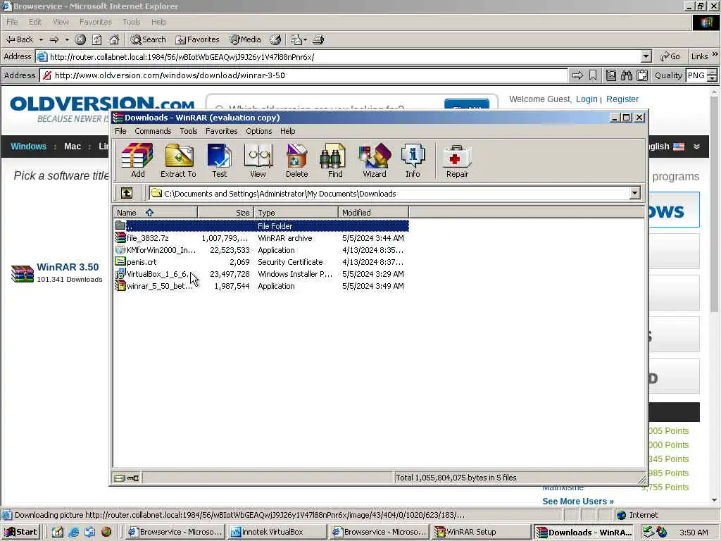Click the Delete icon in WinRAR
The image size is (721, 541).
click(x=296, y=160)
